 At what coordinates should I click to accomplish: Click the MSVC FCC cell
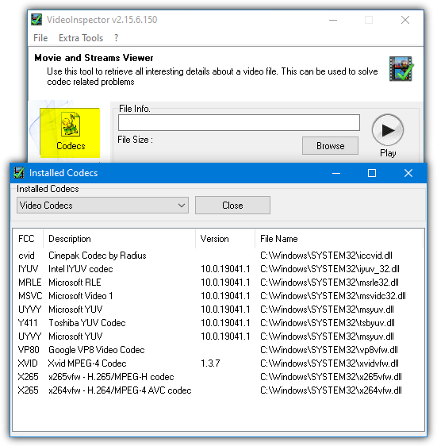[30, 296]
